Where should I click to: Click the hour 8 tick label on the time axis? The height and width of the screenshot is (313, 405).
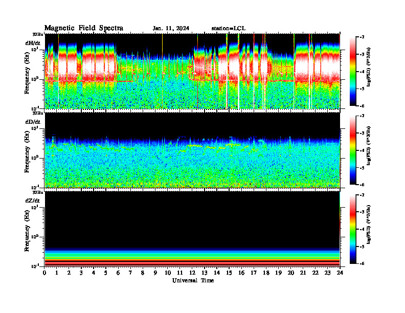(x=143, y=273)
